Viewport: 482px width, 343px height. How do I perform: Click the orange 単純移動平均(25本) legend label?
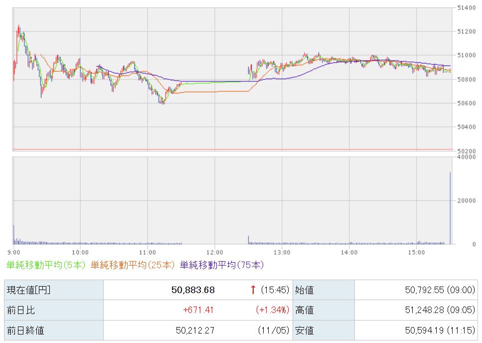tap(133, 265)
